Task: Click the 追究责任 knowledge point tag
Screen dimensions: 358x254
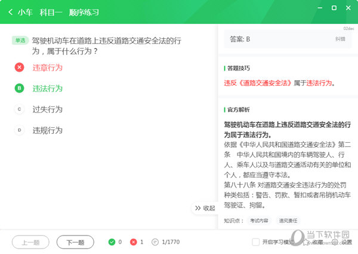Action: pos(288,221)
